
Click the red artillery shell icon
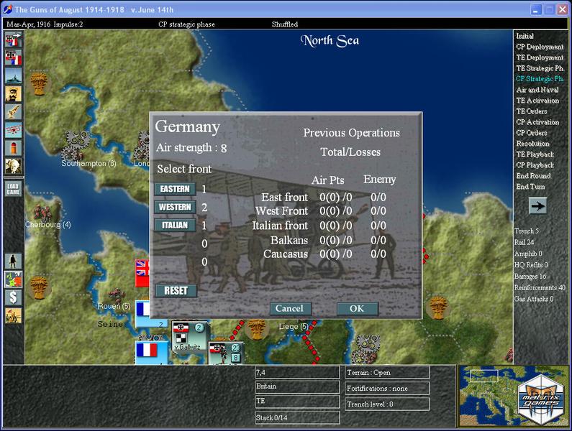(x=13, y=148)
